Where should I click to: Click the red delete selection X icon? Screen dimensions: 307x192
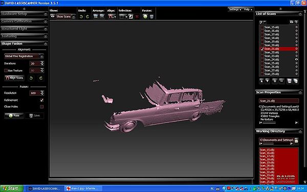tap(137, 17)
